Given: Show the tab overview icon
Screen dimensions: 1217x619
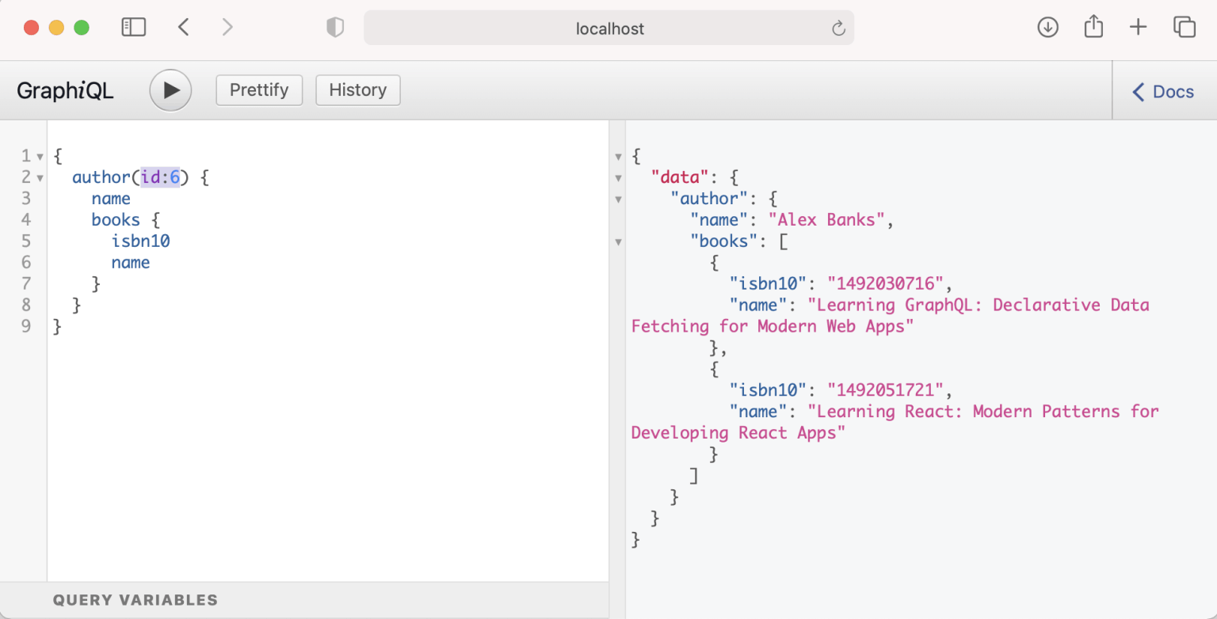Looking at the screenshot, I should coord(1184,27).
